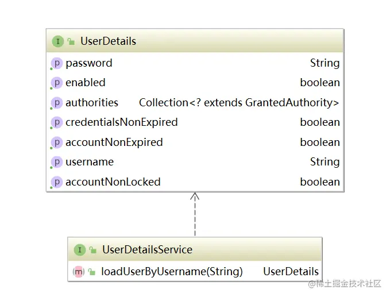The image size is (390, 297).
Task: Click the property icon for accountNonExpired
Action: point(56,143)
